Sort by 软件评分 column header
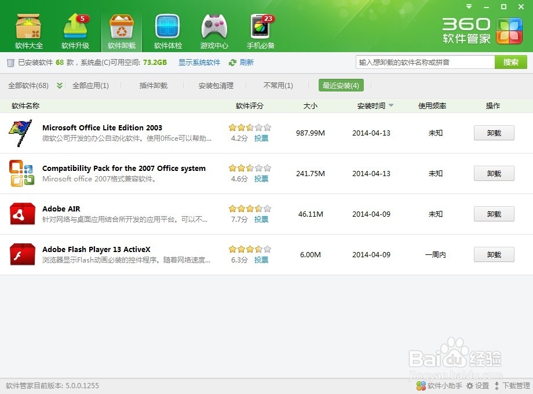Image resolution: width=533 pixels, height=394 pixels. tap(250, 105)
